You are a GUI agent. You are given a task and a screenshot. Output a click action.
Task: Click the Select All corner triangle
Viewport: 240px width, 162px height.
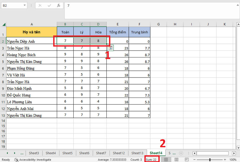4,24
